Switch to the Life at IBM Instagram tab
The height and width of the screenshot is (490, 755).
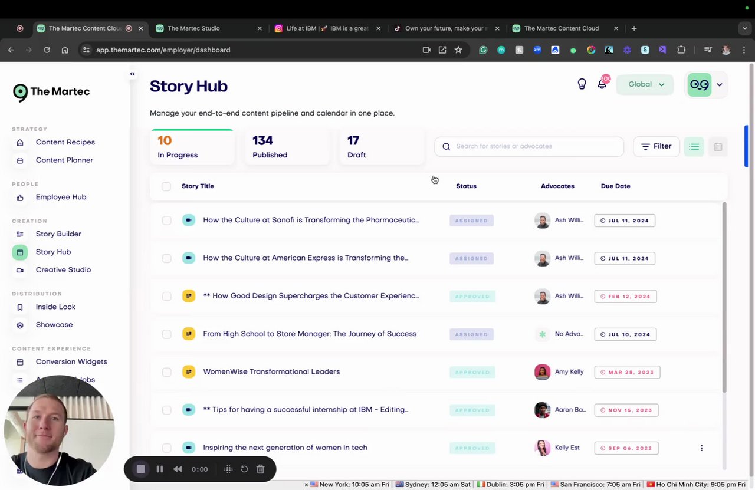click(327, 28)
